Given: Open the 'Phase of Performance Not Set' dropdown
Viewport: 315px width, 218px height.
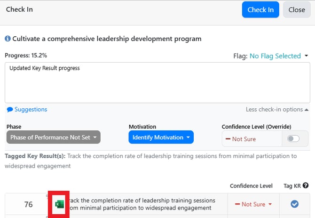Looking at the screenshot, I should pyautogui.click(x=54, y=137).
